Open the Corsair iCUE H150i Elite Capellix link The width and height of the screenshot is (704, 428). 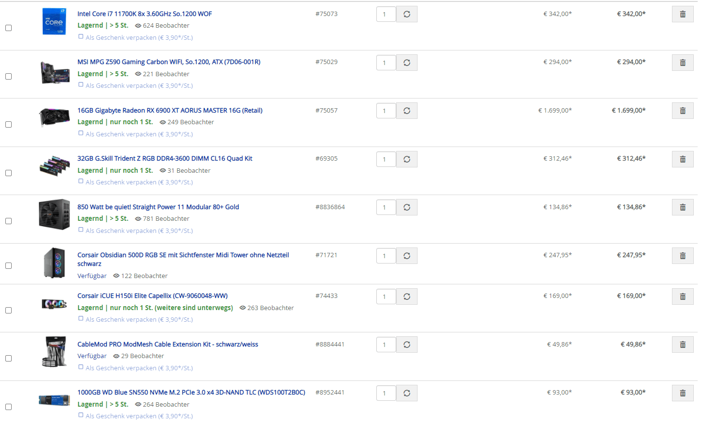tap(152, 296)
